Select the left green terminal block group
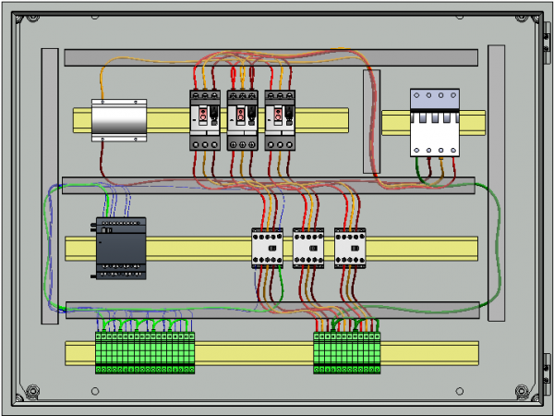Image resolution: width=554 pixels, height=416 pixels. tap(145, 353)
